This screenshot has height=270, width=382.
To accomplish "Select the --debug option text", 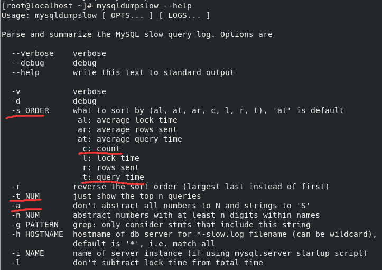I will tap(28, 63).
